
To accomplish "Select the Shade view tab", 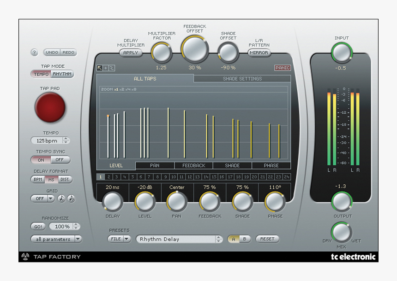I will (x=232, y=165).
